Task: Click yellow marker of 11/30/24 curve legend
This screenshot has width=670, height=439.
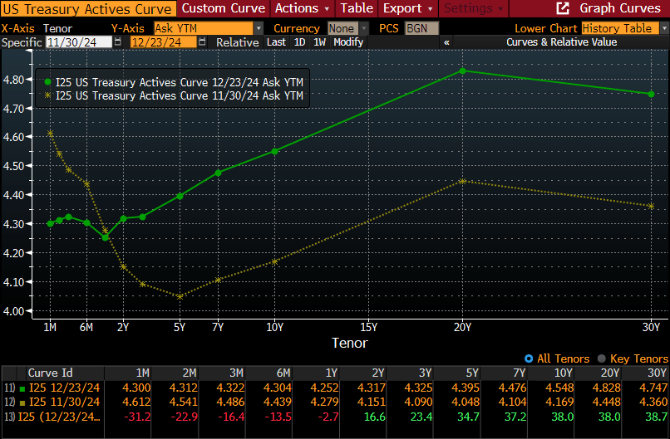Action: tap(47, 95)
